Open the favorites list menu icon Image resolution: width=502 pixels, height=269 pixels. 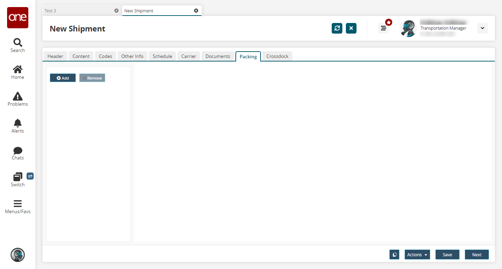383,28
